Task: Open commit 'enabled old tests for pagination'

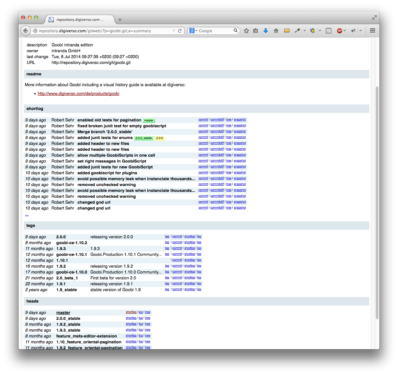Action: point(109,120)
